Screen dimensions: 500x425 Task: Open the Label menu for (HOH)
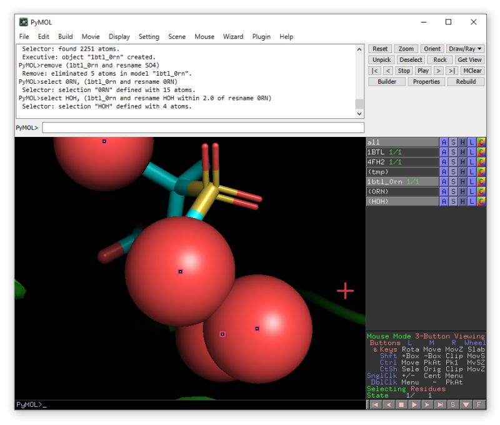pyautogui.click(x=471, y=201)
